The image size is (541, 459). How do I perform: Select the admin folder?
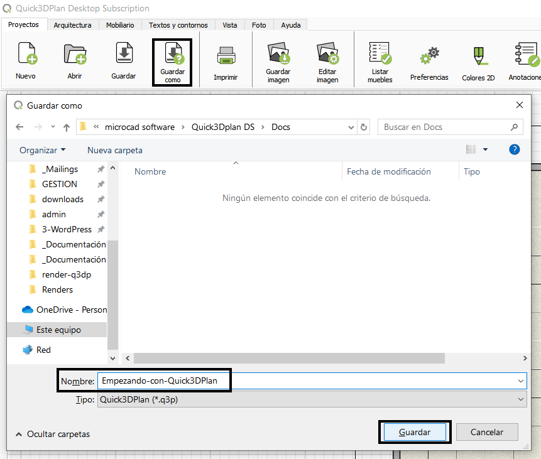[54, 215]
